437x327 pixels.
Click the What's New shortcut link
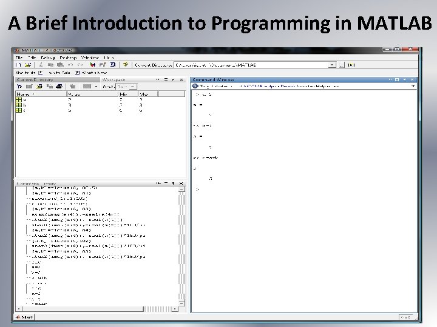coord(91,73)
